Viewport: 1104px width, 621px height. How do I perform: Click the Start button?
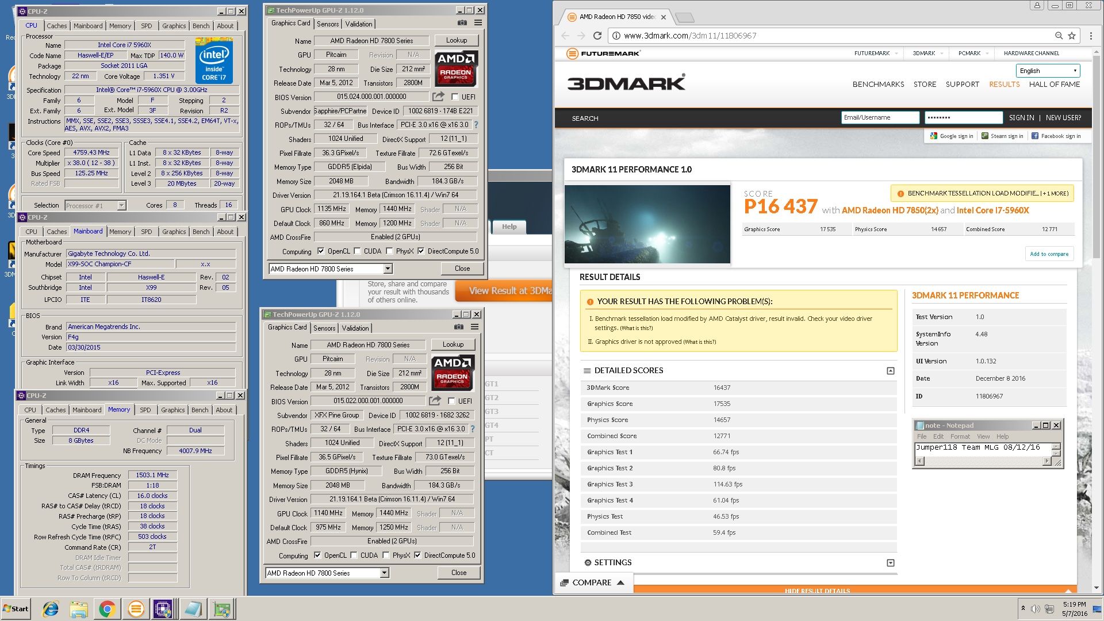pyautogui.click(x=16, y=609)
